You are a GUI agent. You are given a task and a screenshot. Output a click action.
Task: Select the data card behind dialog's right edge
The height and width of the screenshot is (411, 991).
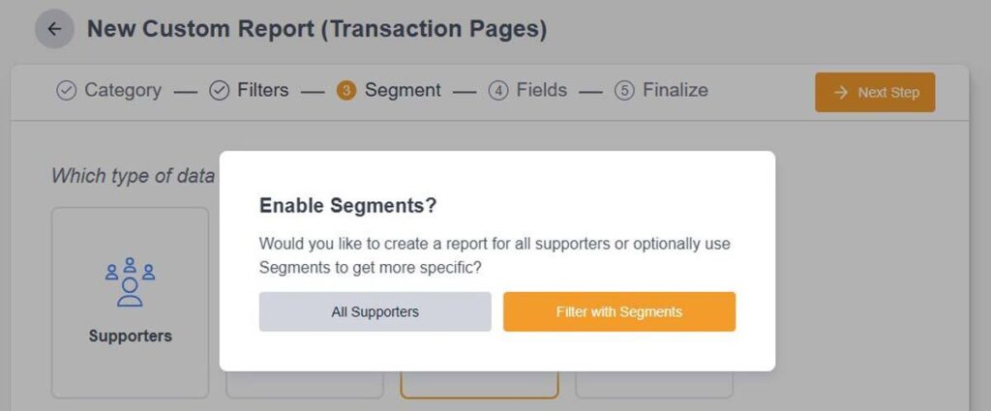(x=654, y=385)
